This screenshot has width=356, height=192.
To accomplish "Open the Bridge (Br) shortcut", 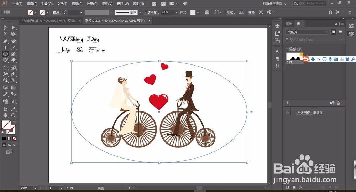I will [x=154, y=4].
